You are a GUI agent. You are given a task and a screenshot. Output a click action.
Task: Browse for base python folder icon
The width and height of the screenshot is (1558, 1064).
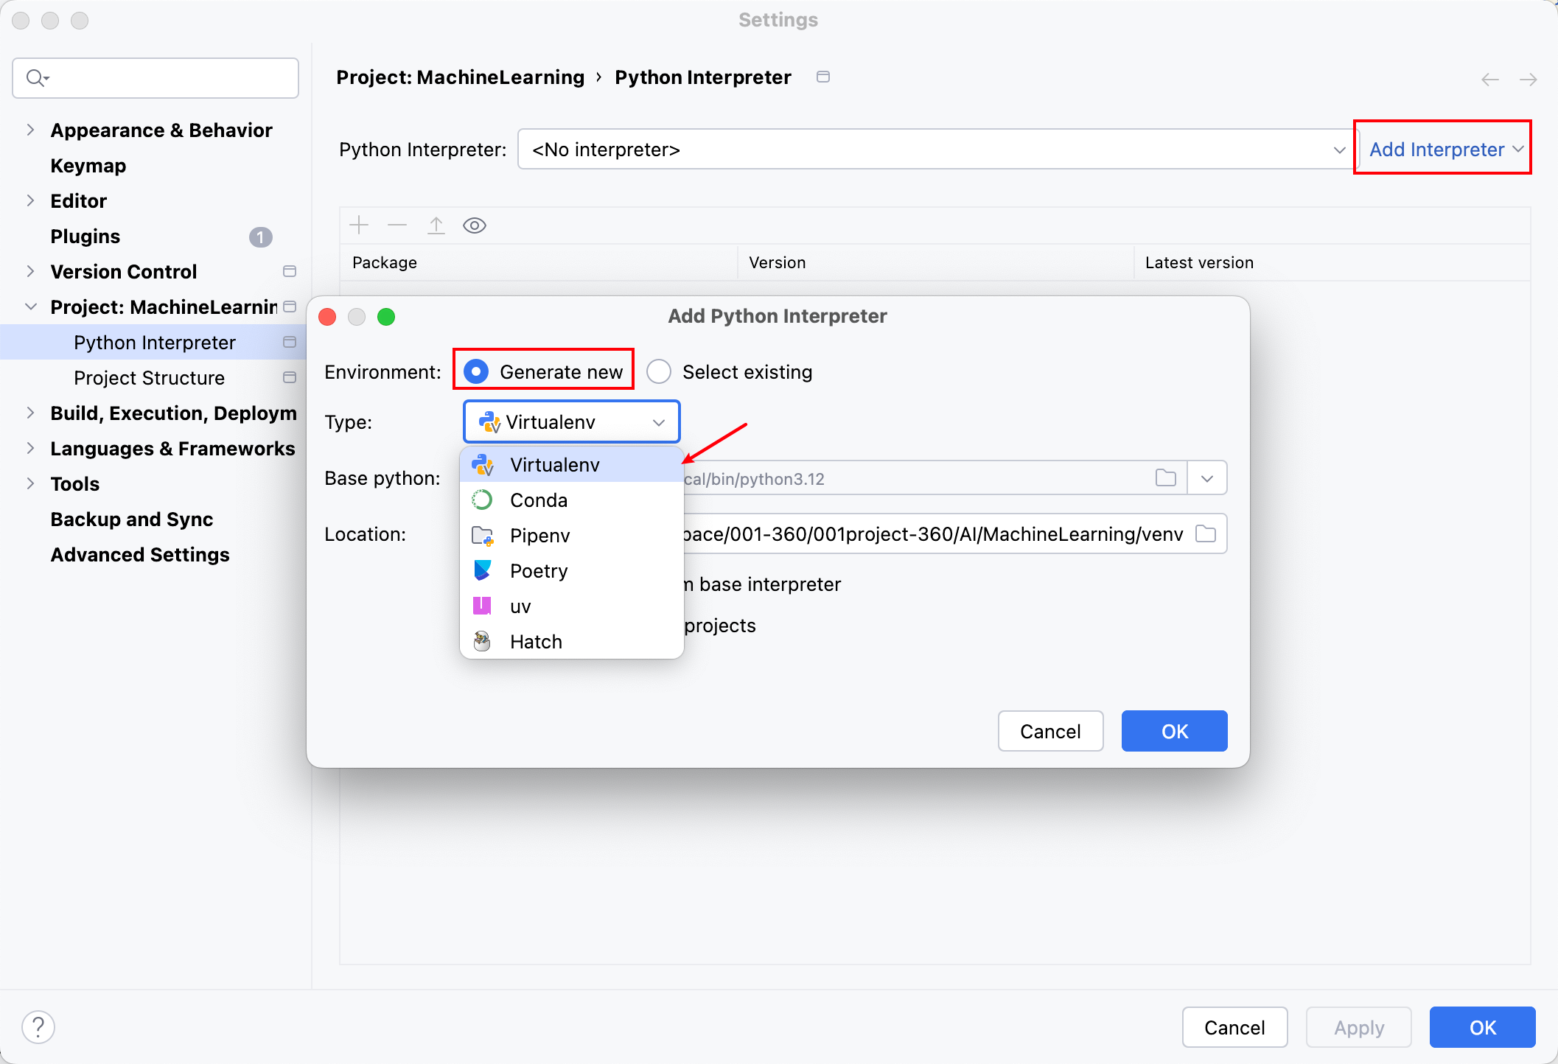[x=1165, y=478]
